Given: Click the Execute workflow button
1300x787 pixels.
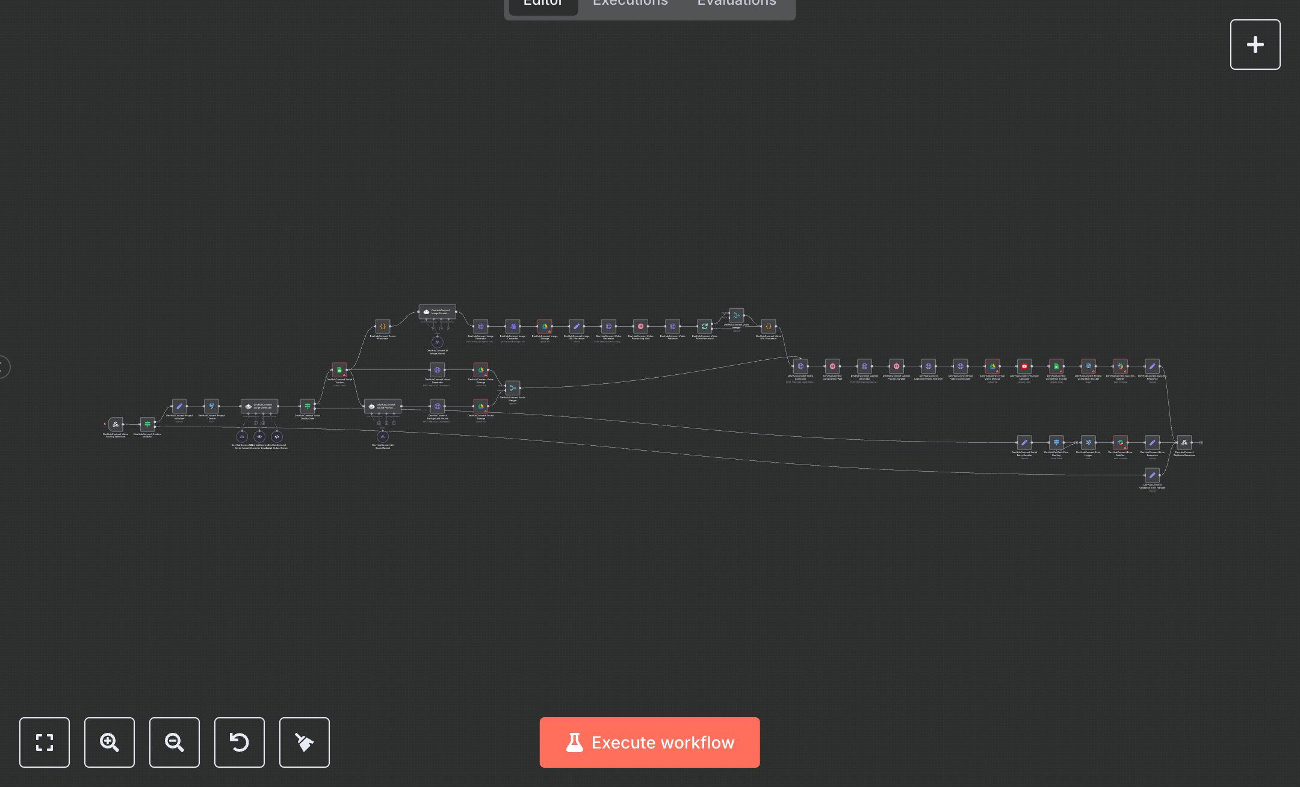Looking at the screenshot, I should point(649,742).
